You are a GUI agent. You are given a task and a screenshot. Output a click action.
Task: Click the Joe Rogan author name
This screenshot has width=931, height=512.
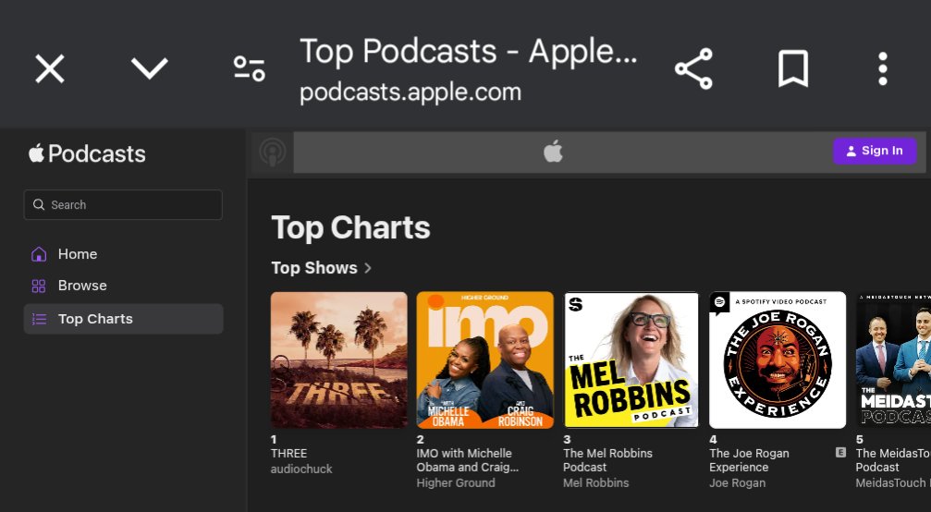click(738, 483)
